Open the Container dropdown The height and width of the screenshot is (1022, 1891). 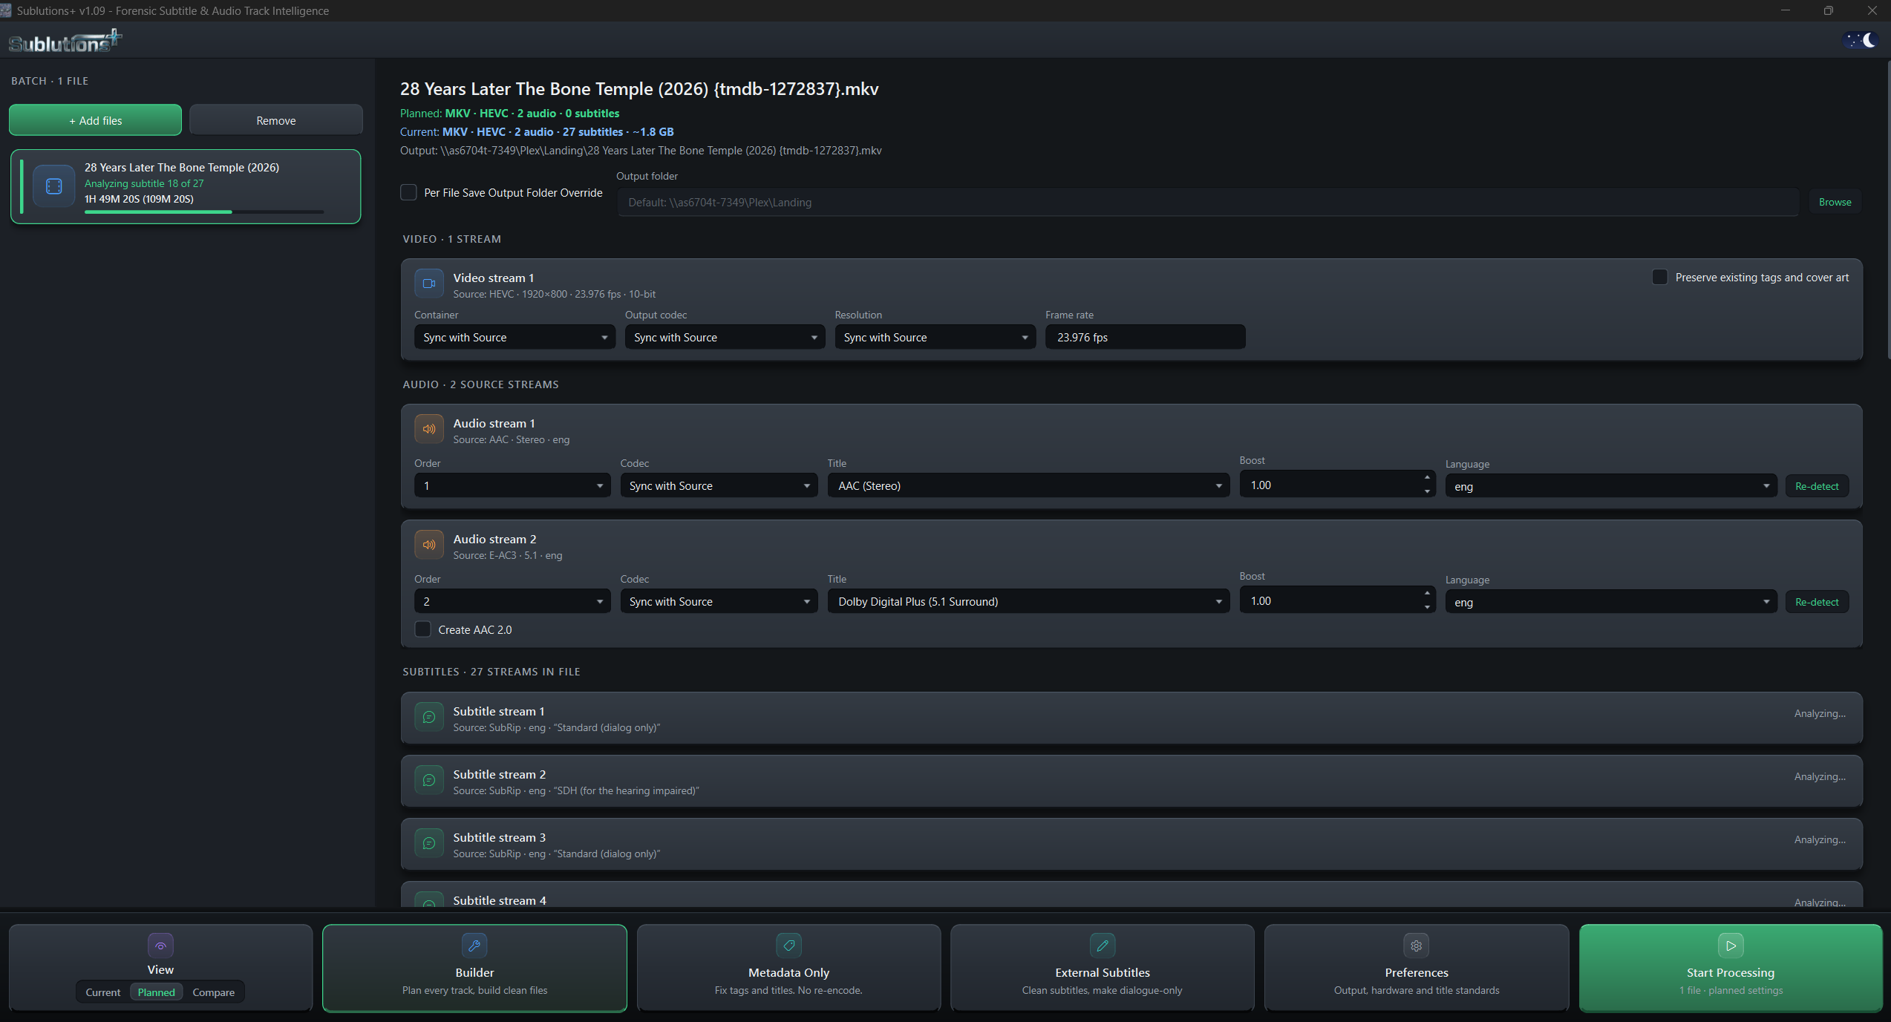[x=515, y=337]
